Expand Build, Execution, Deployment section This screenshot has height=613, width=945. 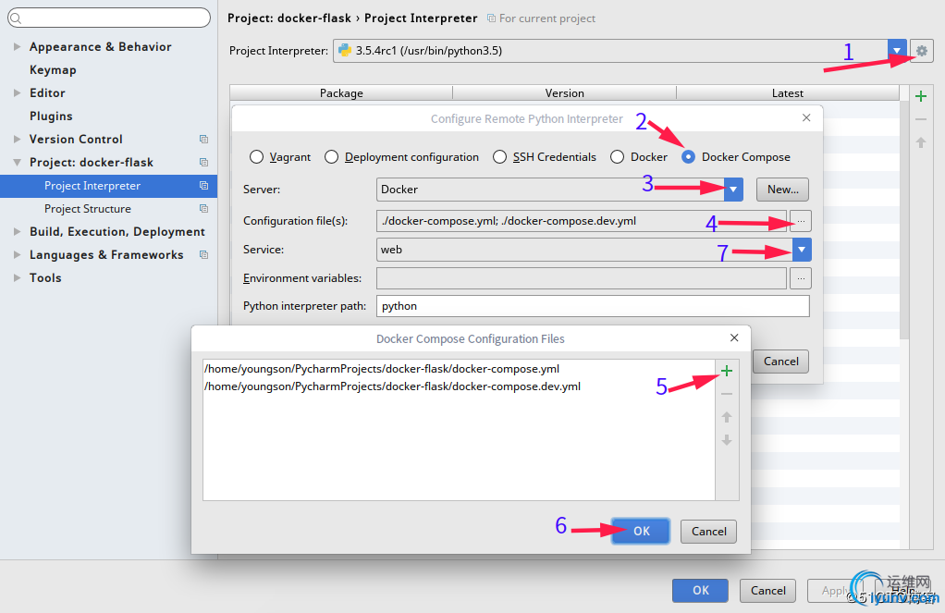pyautogui.click(x=17, y=231)
